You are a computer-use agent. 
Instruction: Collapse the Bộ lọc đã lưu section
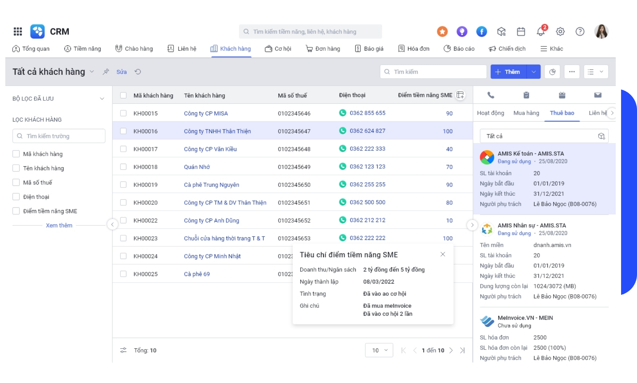pos(102,99)
